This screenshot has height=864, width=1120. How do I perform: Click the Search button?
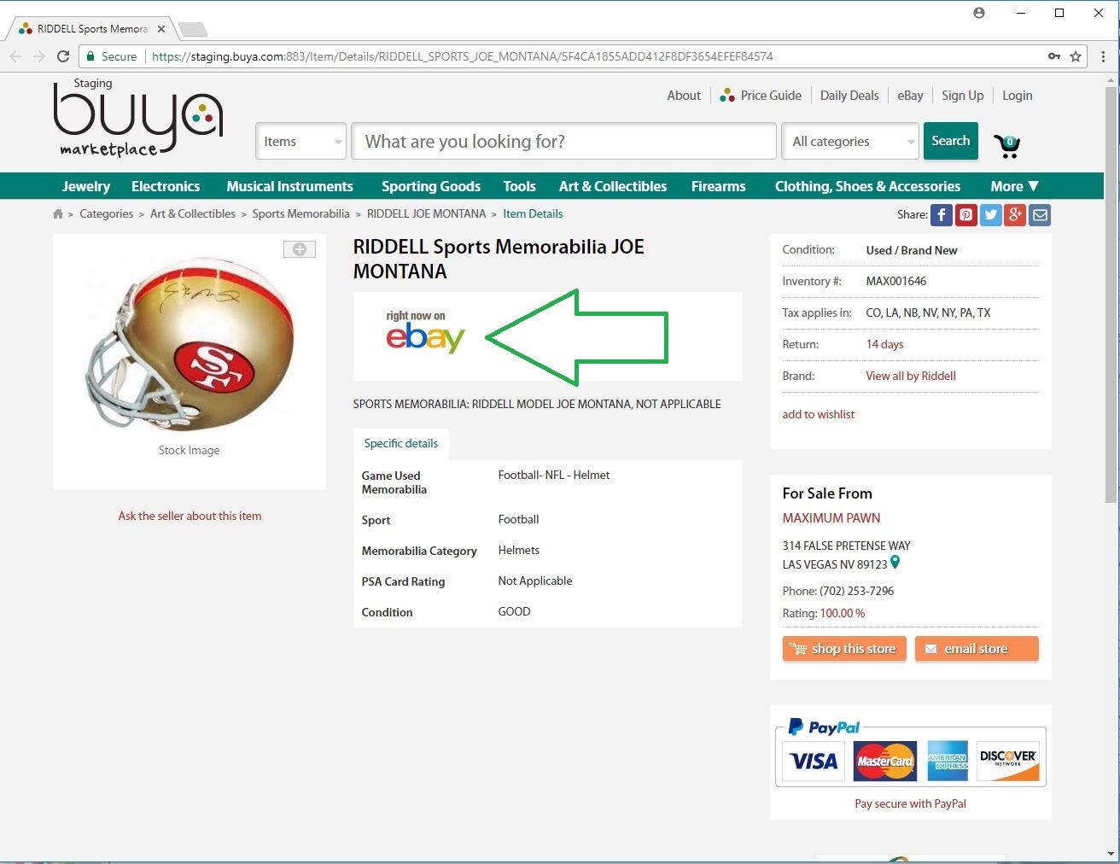click(x=951, y=141)
